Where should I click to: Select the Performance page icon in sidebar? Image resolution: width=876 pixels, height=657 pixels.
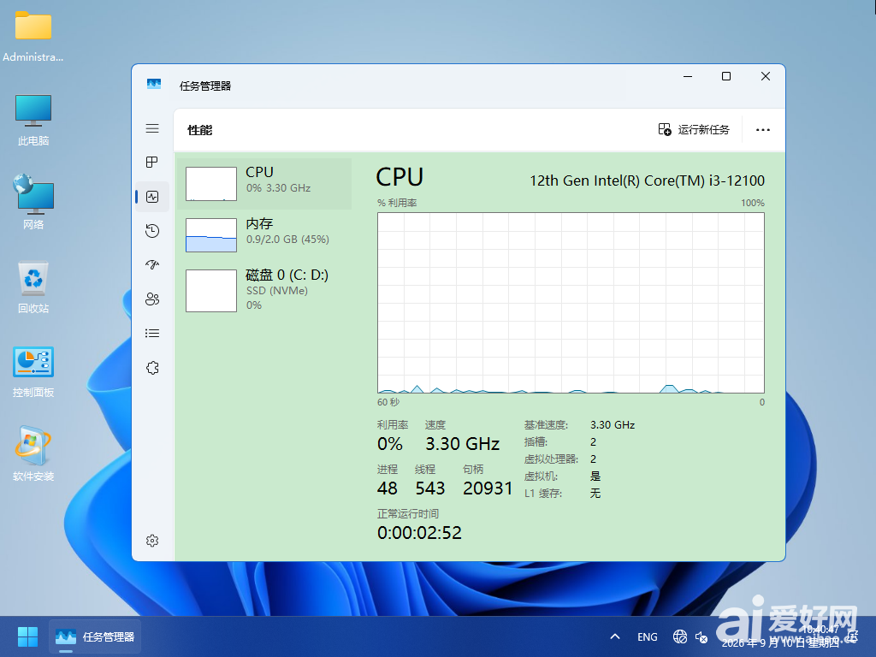tap(152, 197)
